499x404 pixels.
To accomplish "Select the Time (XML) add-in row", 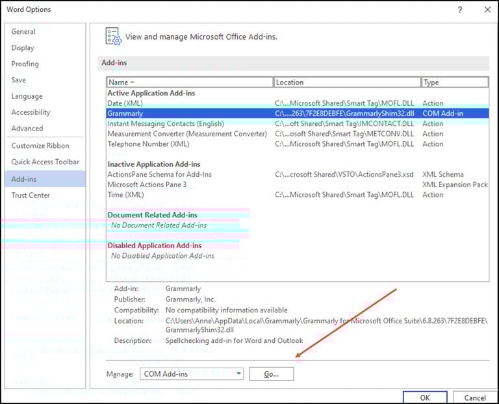I will click(x=297, y=195).
